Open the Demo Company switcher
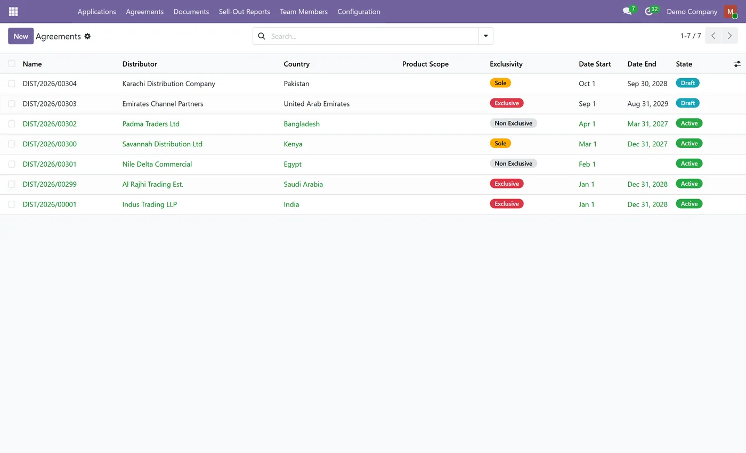Screen dimensions: 746x453 pos(692,12)
